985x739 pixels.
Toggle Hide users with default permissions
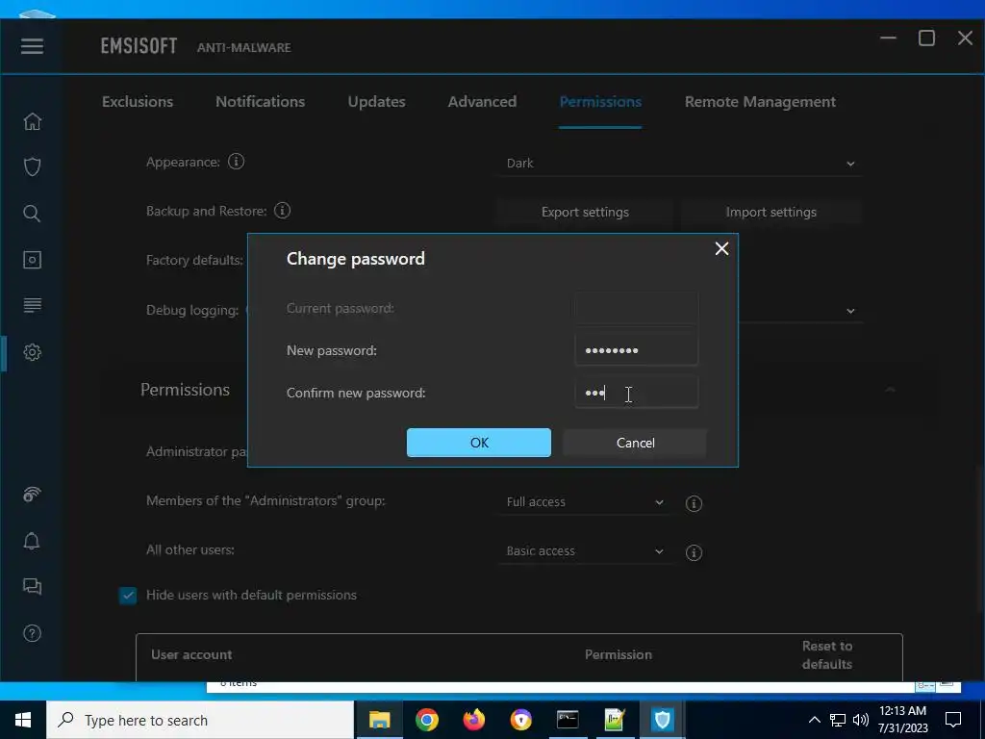(128, 595)
